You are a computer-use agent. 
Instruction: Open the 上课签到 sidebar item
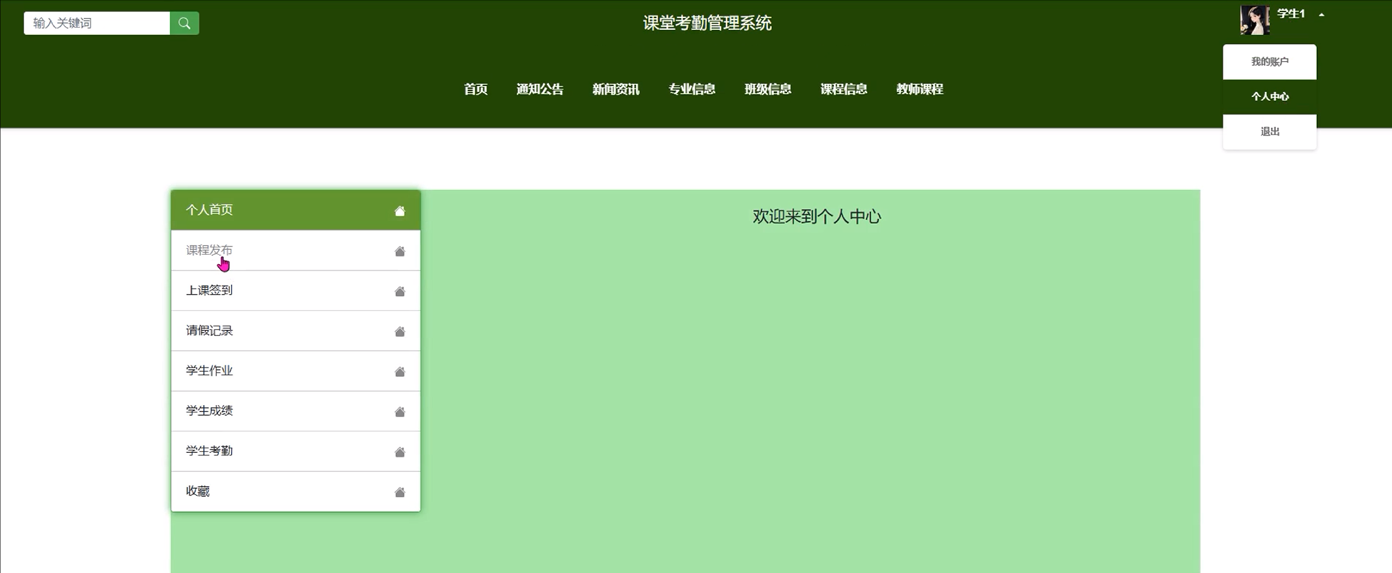[x=209, y=291]
